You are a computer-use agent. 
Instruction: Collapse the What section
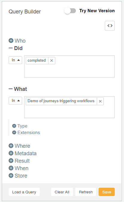pos(10,89)
